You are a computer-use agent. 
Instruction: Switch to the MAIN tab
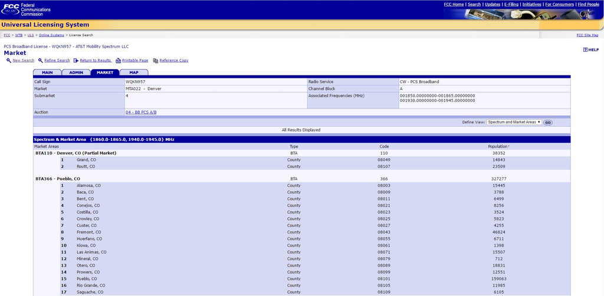coord(47,73)
